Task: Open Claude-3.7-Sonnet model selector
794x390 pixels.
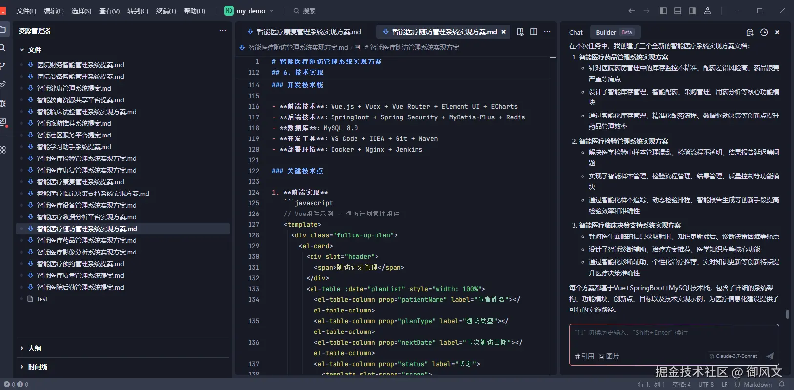Action: (x=733, y=356)
